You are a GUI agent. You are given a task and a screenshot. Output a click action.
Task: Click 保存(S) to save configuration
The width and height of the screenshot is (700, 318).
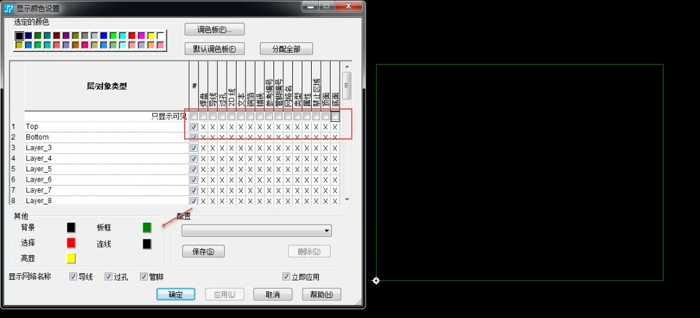tap(203, 251)
